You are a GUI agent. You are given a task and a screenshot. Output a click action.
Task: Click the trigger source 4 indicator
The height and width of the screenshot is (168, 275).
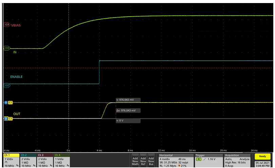(x=198, y=159)
